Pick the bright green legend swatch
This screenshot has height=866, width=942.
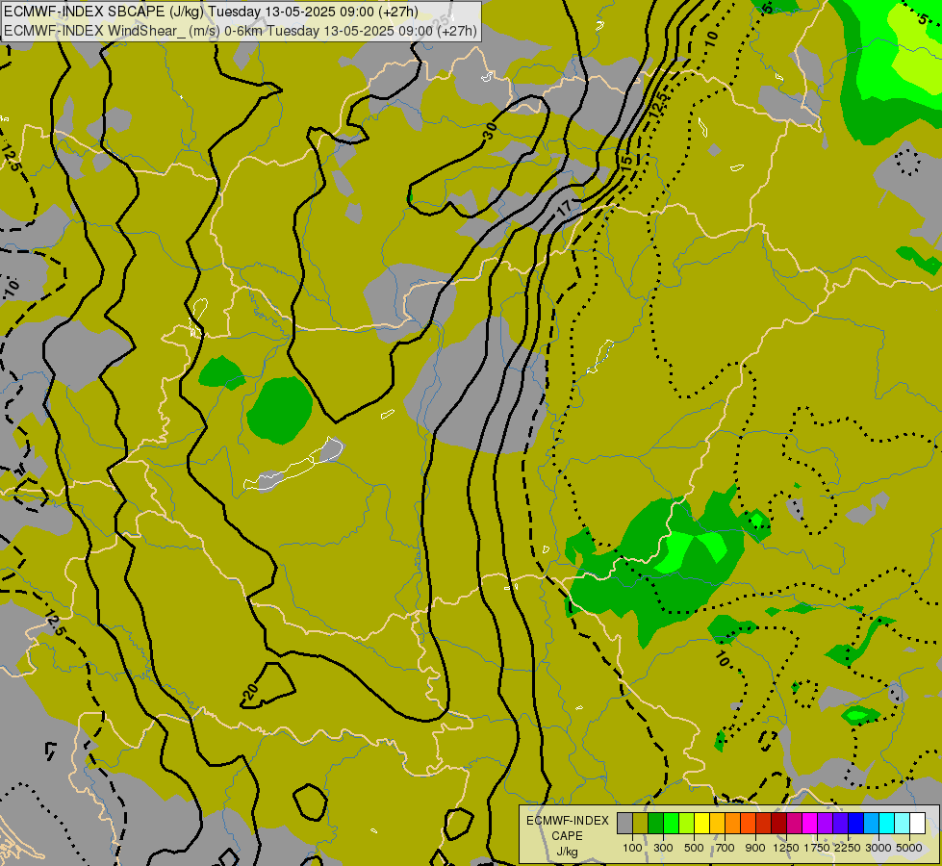tap(671, 824)
